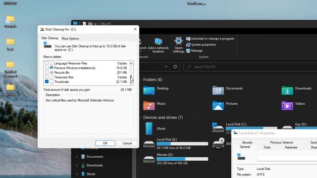Open Security tab in Properties window
317x178 pixels.
click(247, 142)
